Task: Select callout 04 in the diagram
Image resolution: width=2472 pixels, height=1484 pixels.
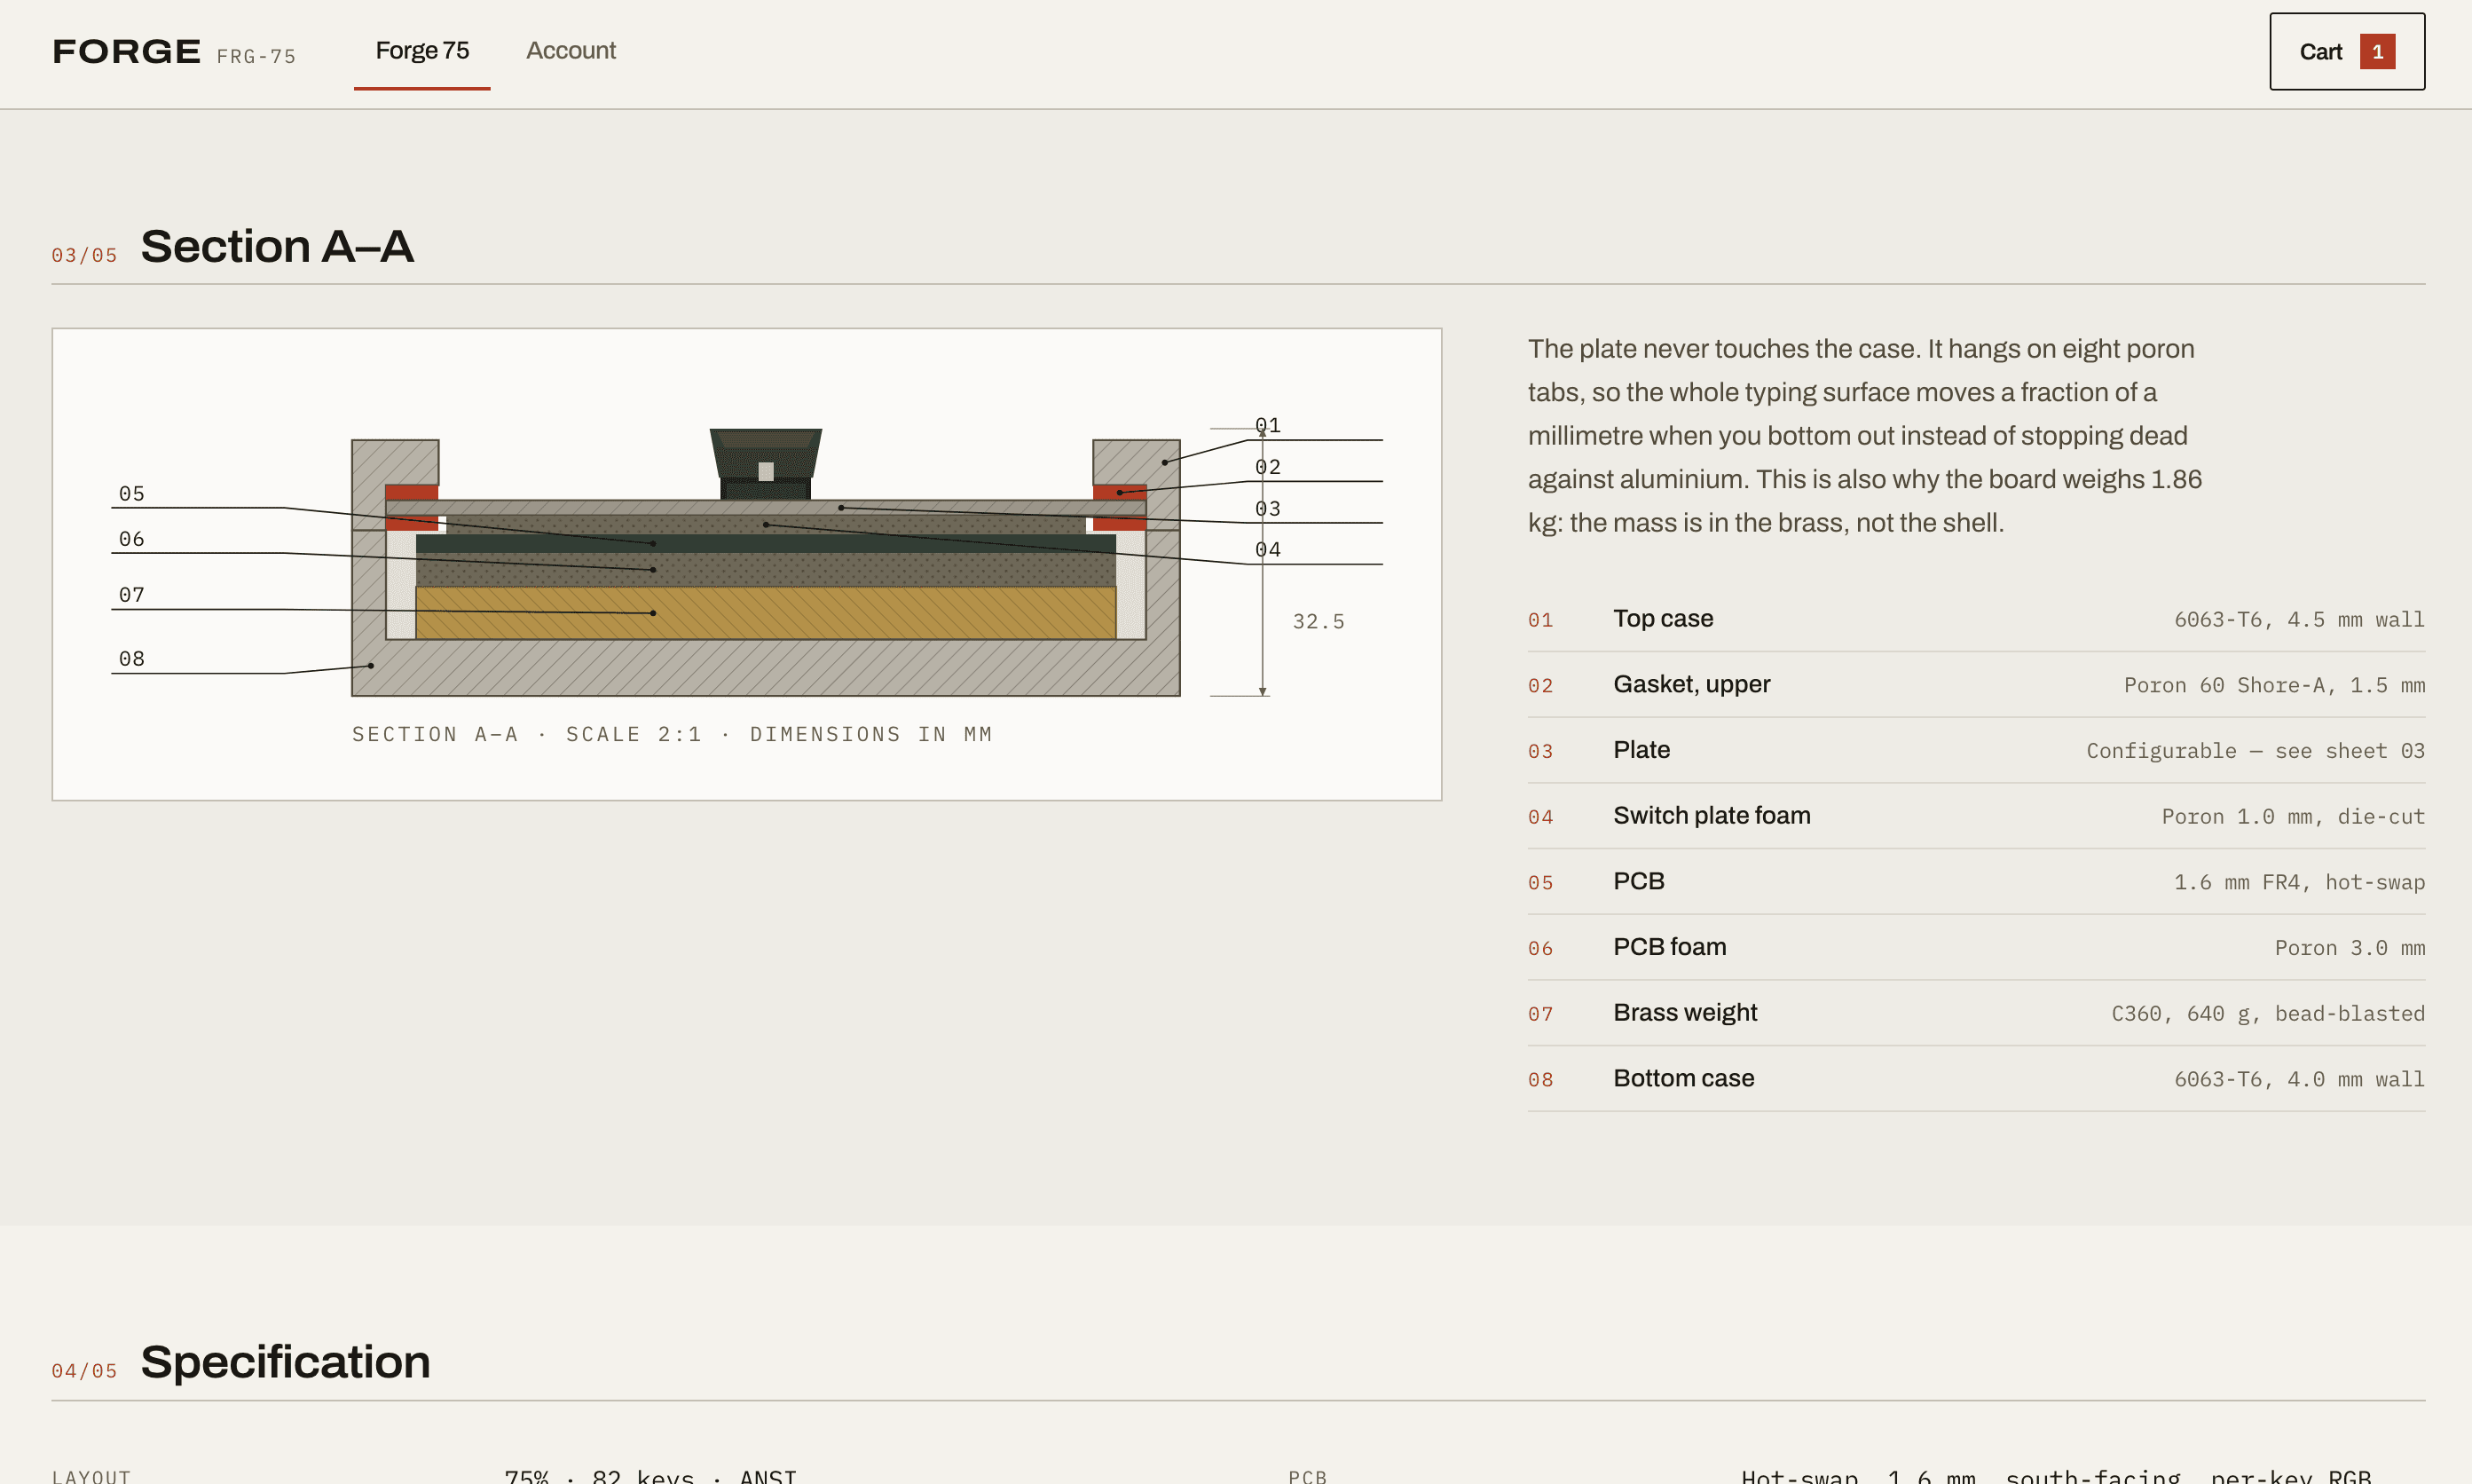Action: pos(1267,550)
